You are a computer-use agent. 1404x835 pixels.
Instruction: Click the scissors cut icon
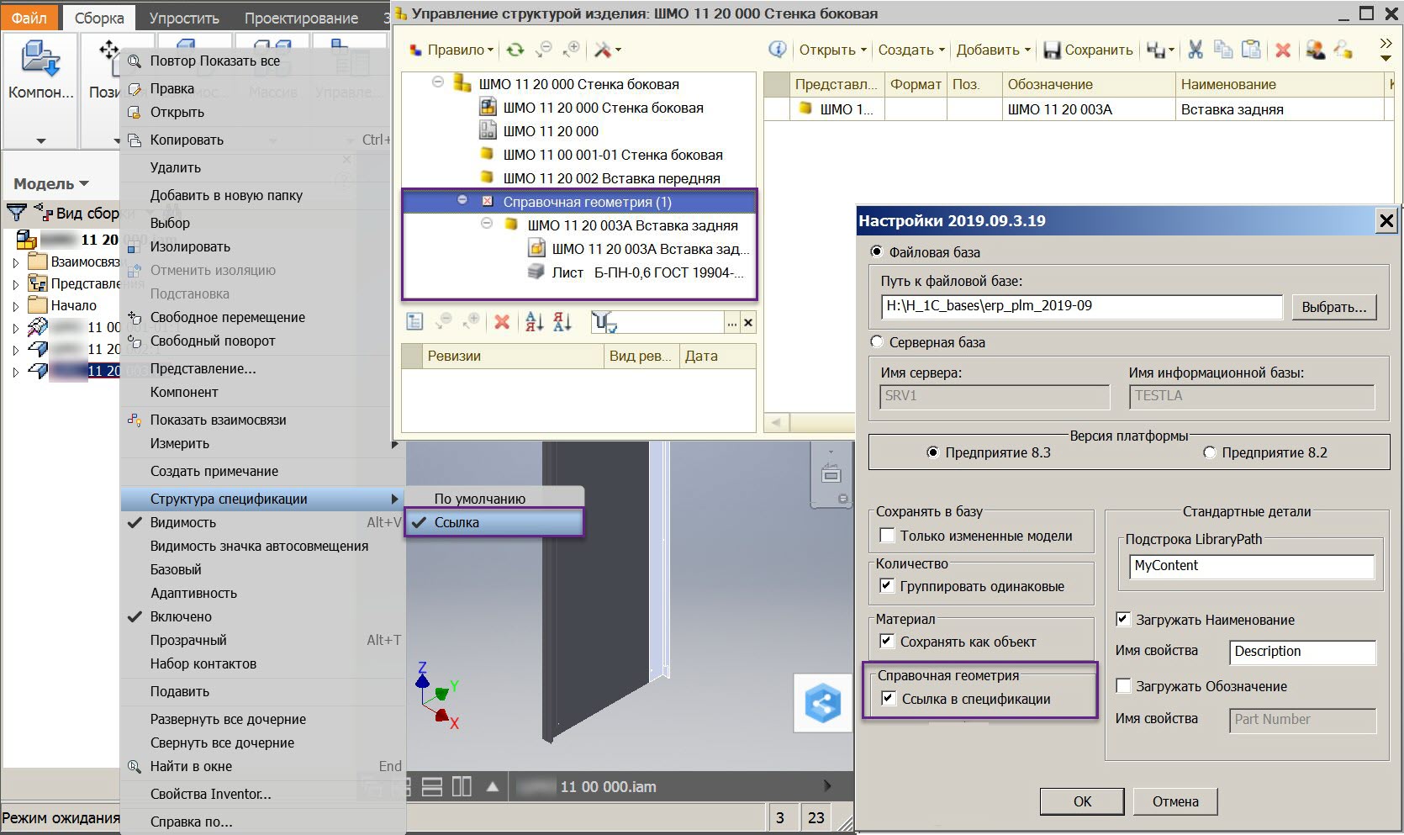pyautogui.click(x=1195, y=50)
